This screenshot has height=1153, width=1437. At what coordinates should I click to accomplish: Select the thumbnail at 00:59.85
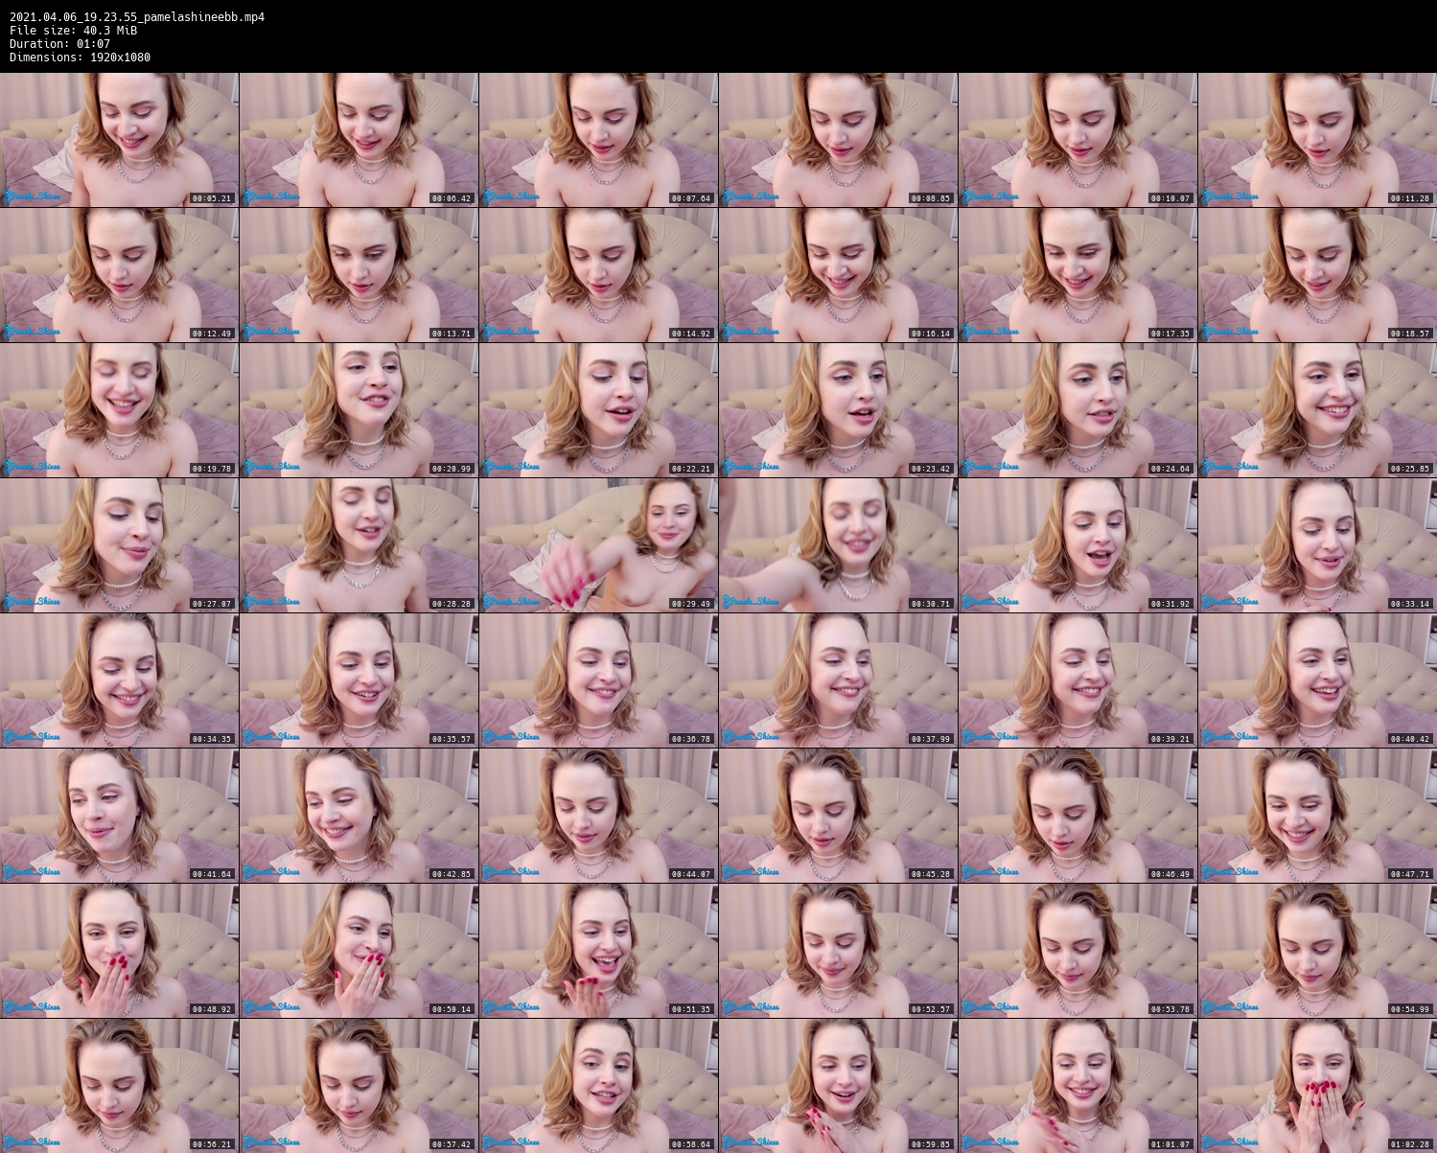pos(838,1086)
